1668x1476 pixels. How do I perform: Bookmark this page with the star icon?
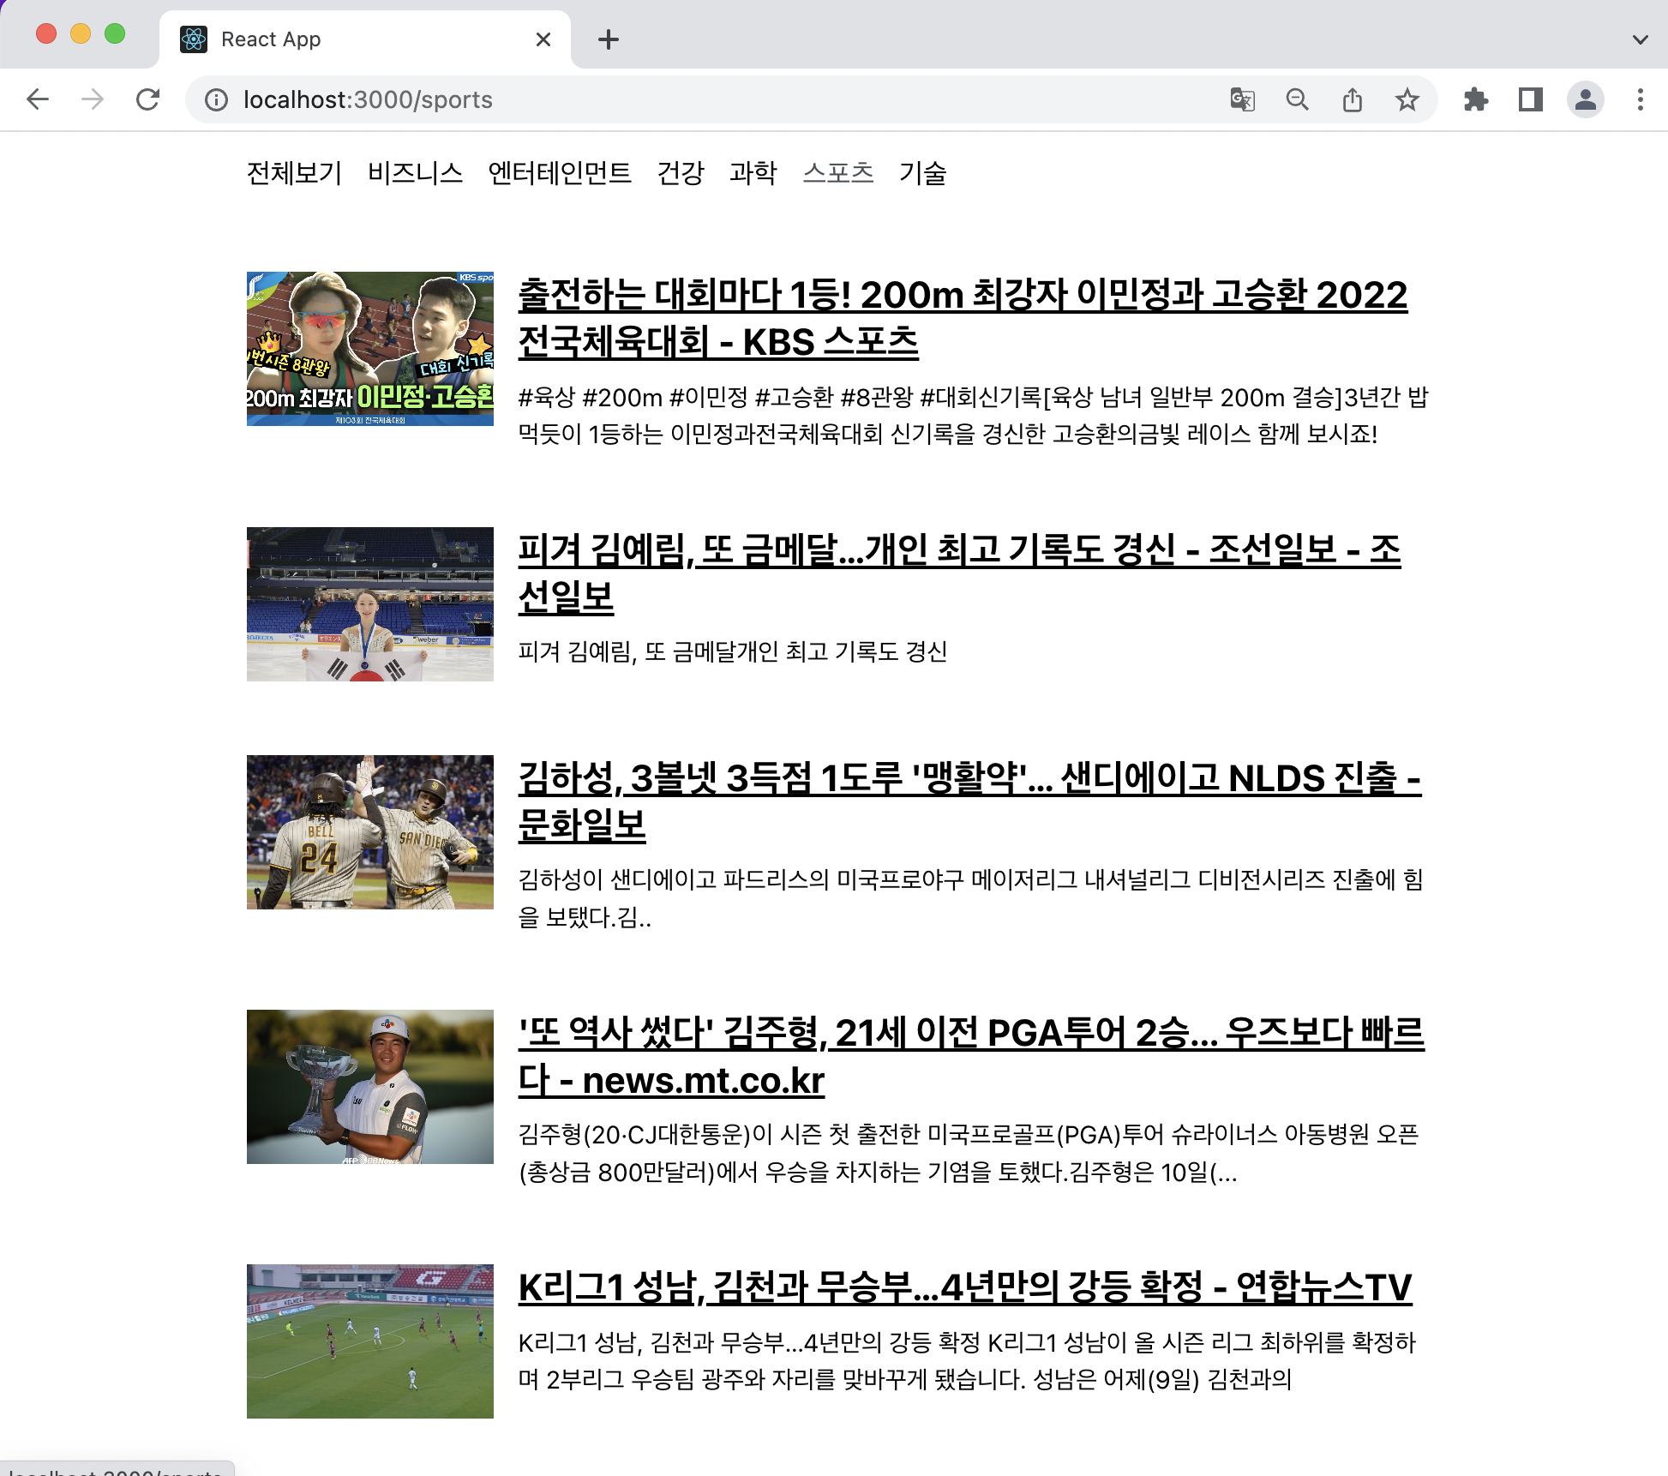click(1408, 99)
